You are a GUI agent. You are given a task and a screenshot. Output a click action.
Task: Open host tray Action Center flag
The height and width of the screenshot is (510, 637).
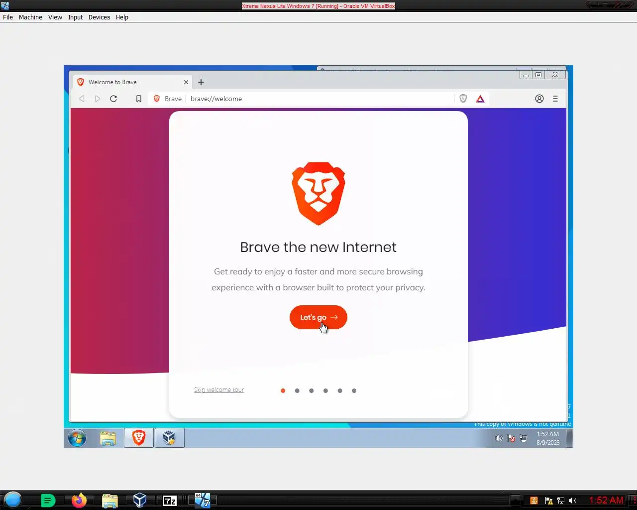click(548, 501)
